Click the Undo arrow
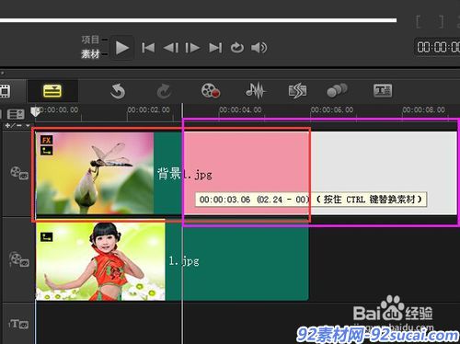The height and width of the screenshot is (344, 460). coord(118,91)
